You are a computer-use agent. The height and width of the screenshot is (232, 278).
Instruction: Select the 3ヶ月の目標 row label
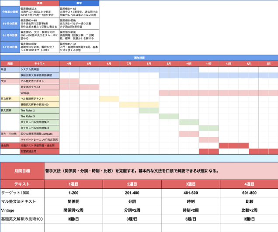click(x=10, y=47)
